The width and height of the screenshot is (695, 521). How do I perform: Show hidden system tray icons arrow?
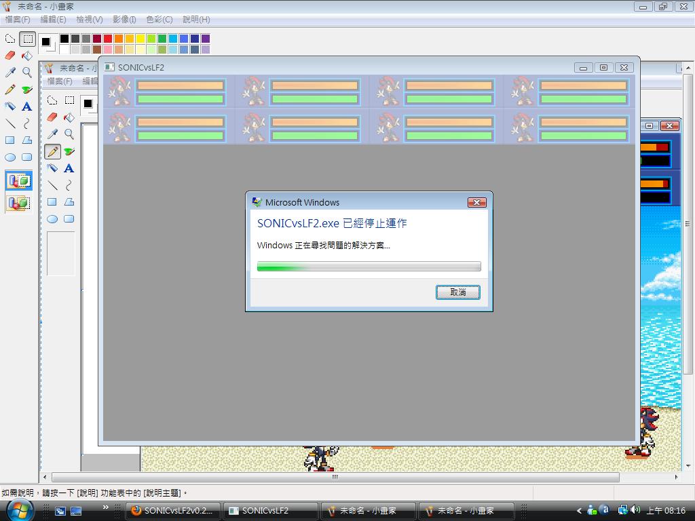(x=579, y=511)
